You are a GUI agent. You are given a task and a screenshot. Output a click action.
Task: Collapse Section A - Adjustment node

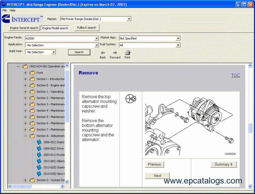coord(25,136)
